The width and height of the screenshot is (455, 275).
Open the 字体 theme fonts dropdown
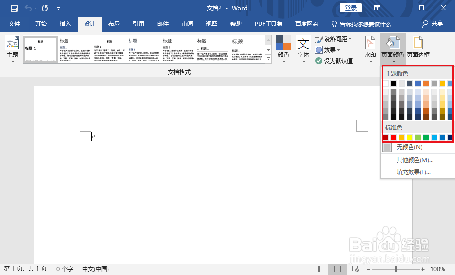(x=303, y=50)
